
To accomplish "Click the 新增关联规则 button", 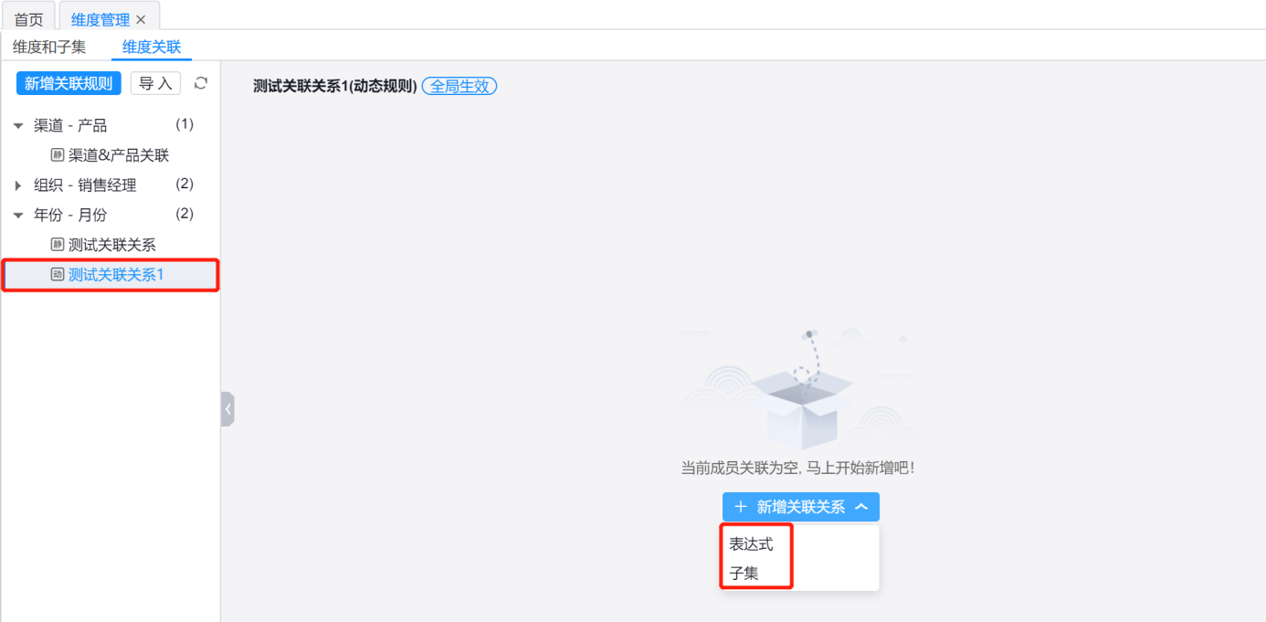I will click(69, 84).
